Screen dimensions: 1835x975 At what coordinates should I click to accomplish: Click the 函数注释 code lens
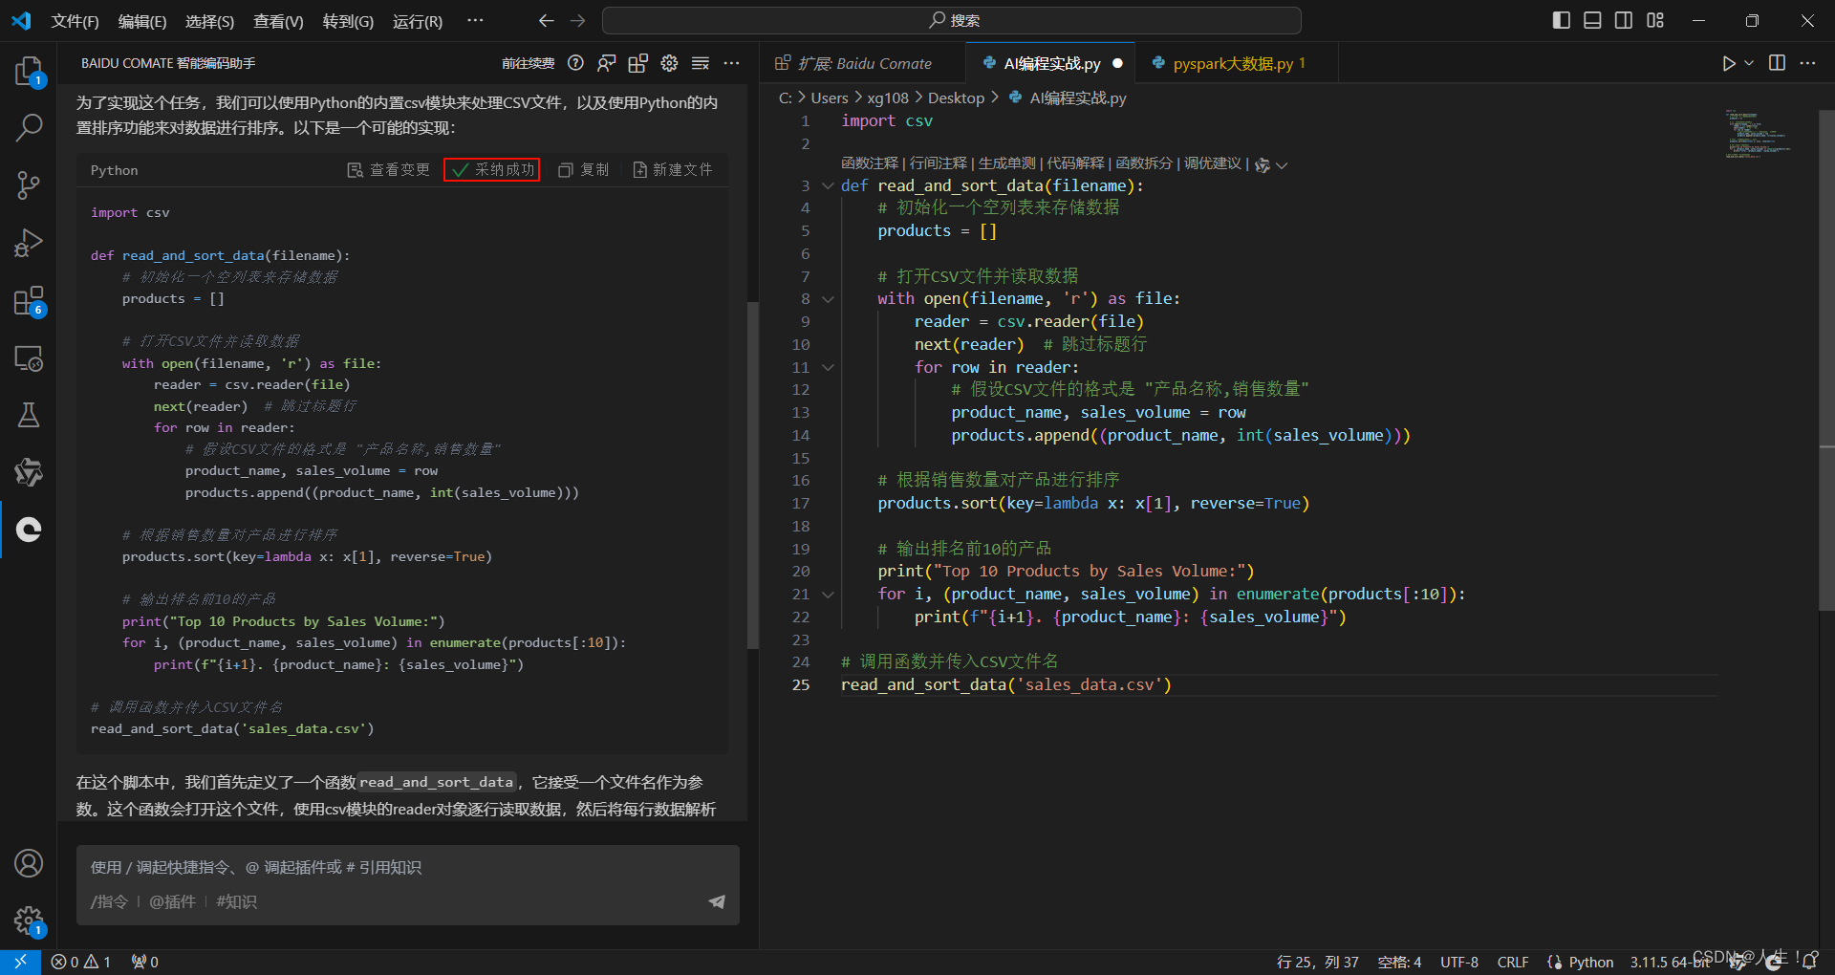point(870,163)
